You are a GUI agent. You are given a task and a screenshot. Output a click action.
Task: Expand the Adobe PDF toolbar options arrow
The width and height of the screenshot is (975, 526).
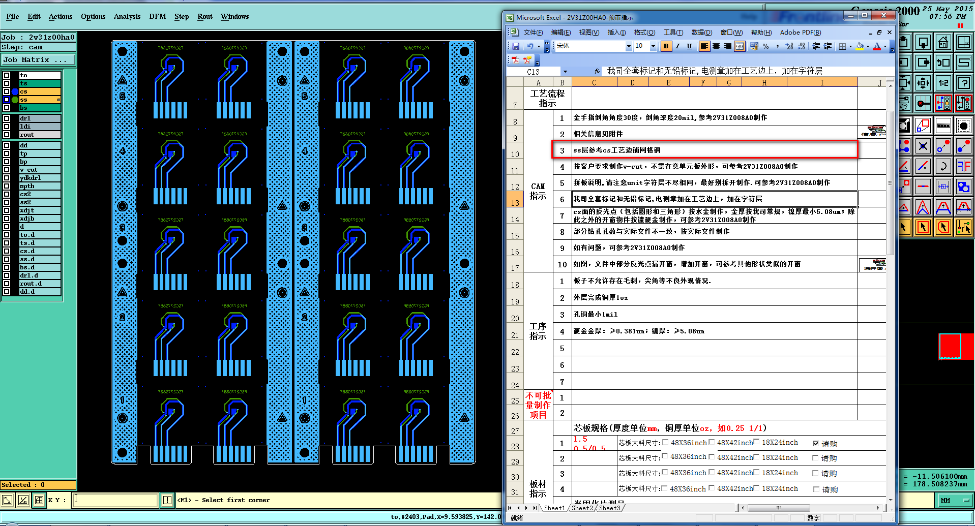[x=538, y=60]
